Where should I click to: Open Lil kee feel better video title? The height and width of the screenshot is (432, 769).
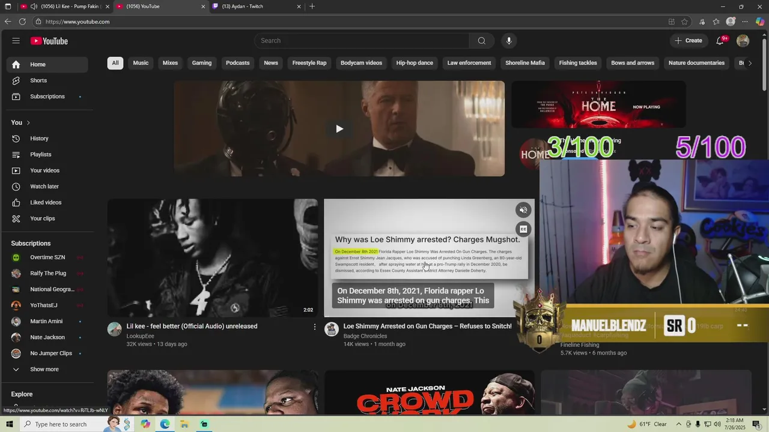point(192,326)
